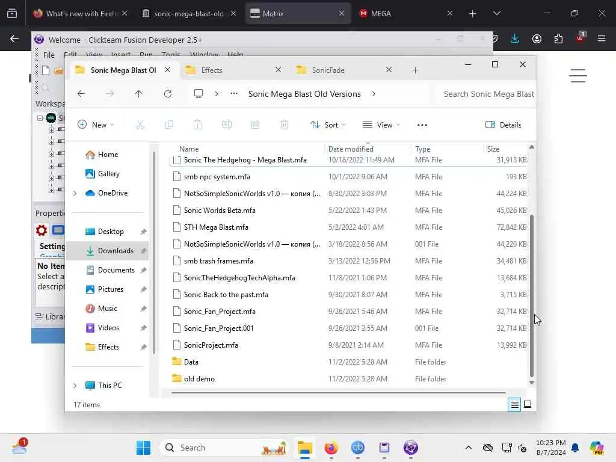This screenshot has height=462, width=616.
Task: Open Firefox from the taskbar
Action: (331, 448)
